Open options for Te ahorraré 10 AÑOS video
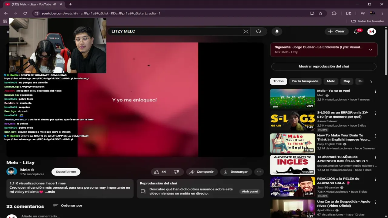This screenshot has width=388, height=218. (375, 158)
